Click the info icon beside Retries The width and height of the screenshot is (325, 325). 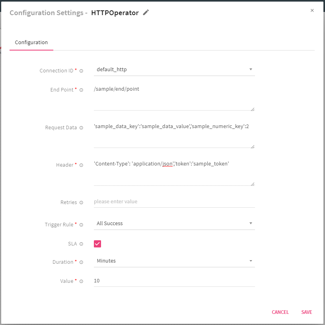(81, 202)
